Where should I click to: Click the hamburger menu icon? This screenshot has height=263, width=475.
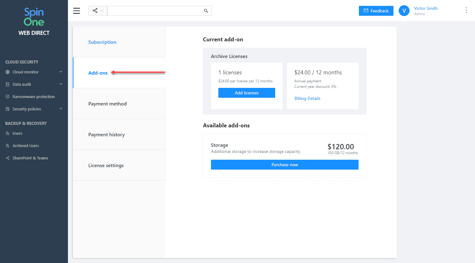pyautogui.click(x=77, y=11)
